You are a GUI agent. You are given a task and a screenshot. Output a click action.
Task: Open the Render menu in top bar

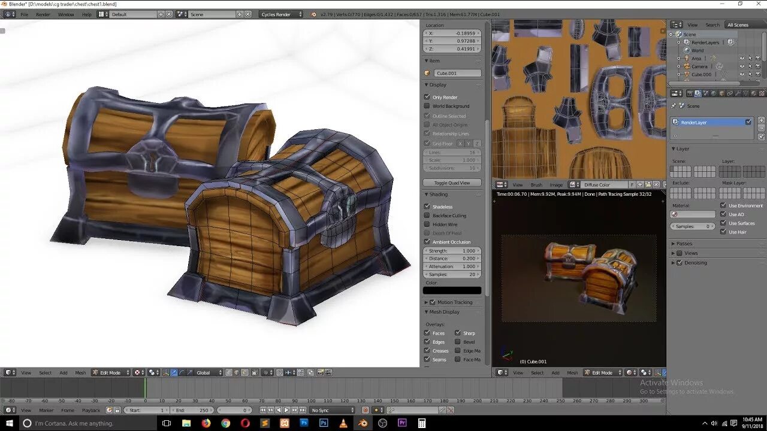43,14
